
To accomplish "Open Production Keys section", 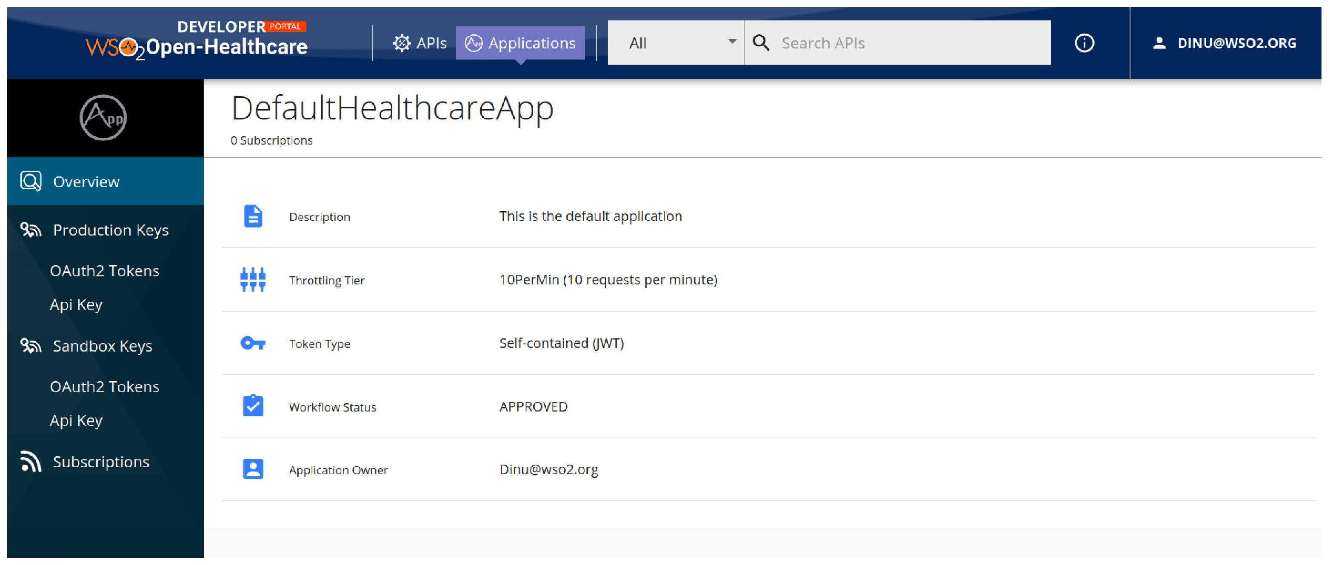I will 106,230.
